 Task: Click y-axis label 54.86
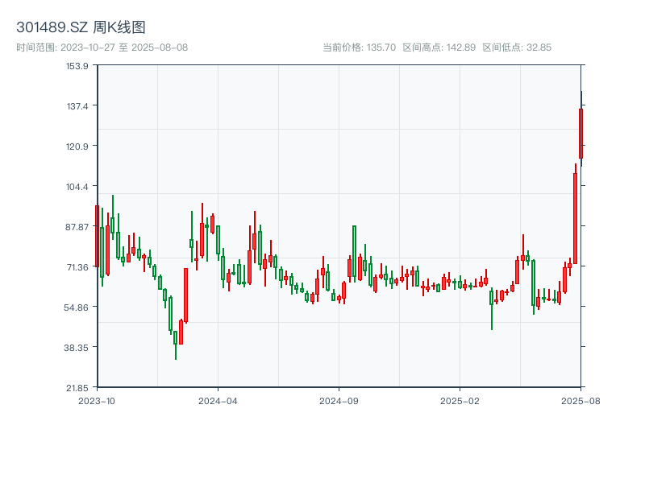(x=77, y=308)
